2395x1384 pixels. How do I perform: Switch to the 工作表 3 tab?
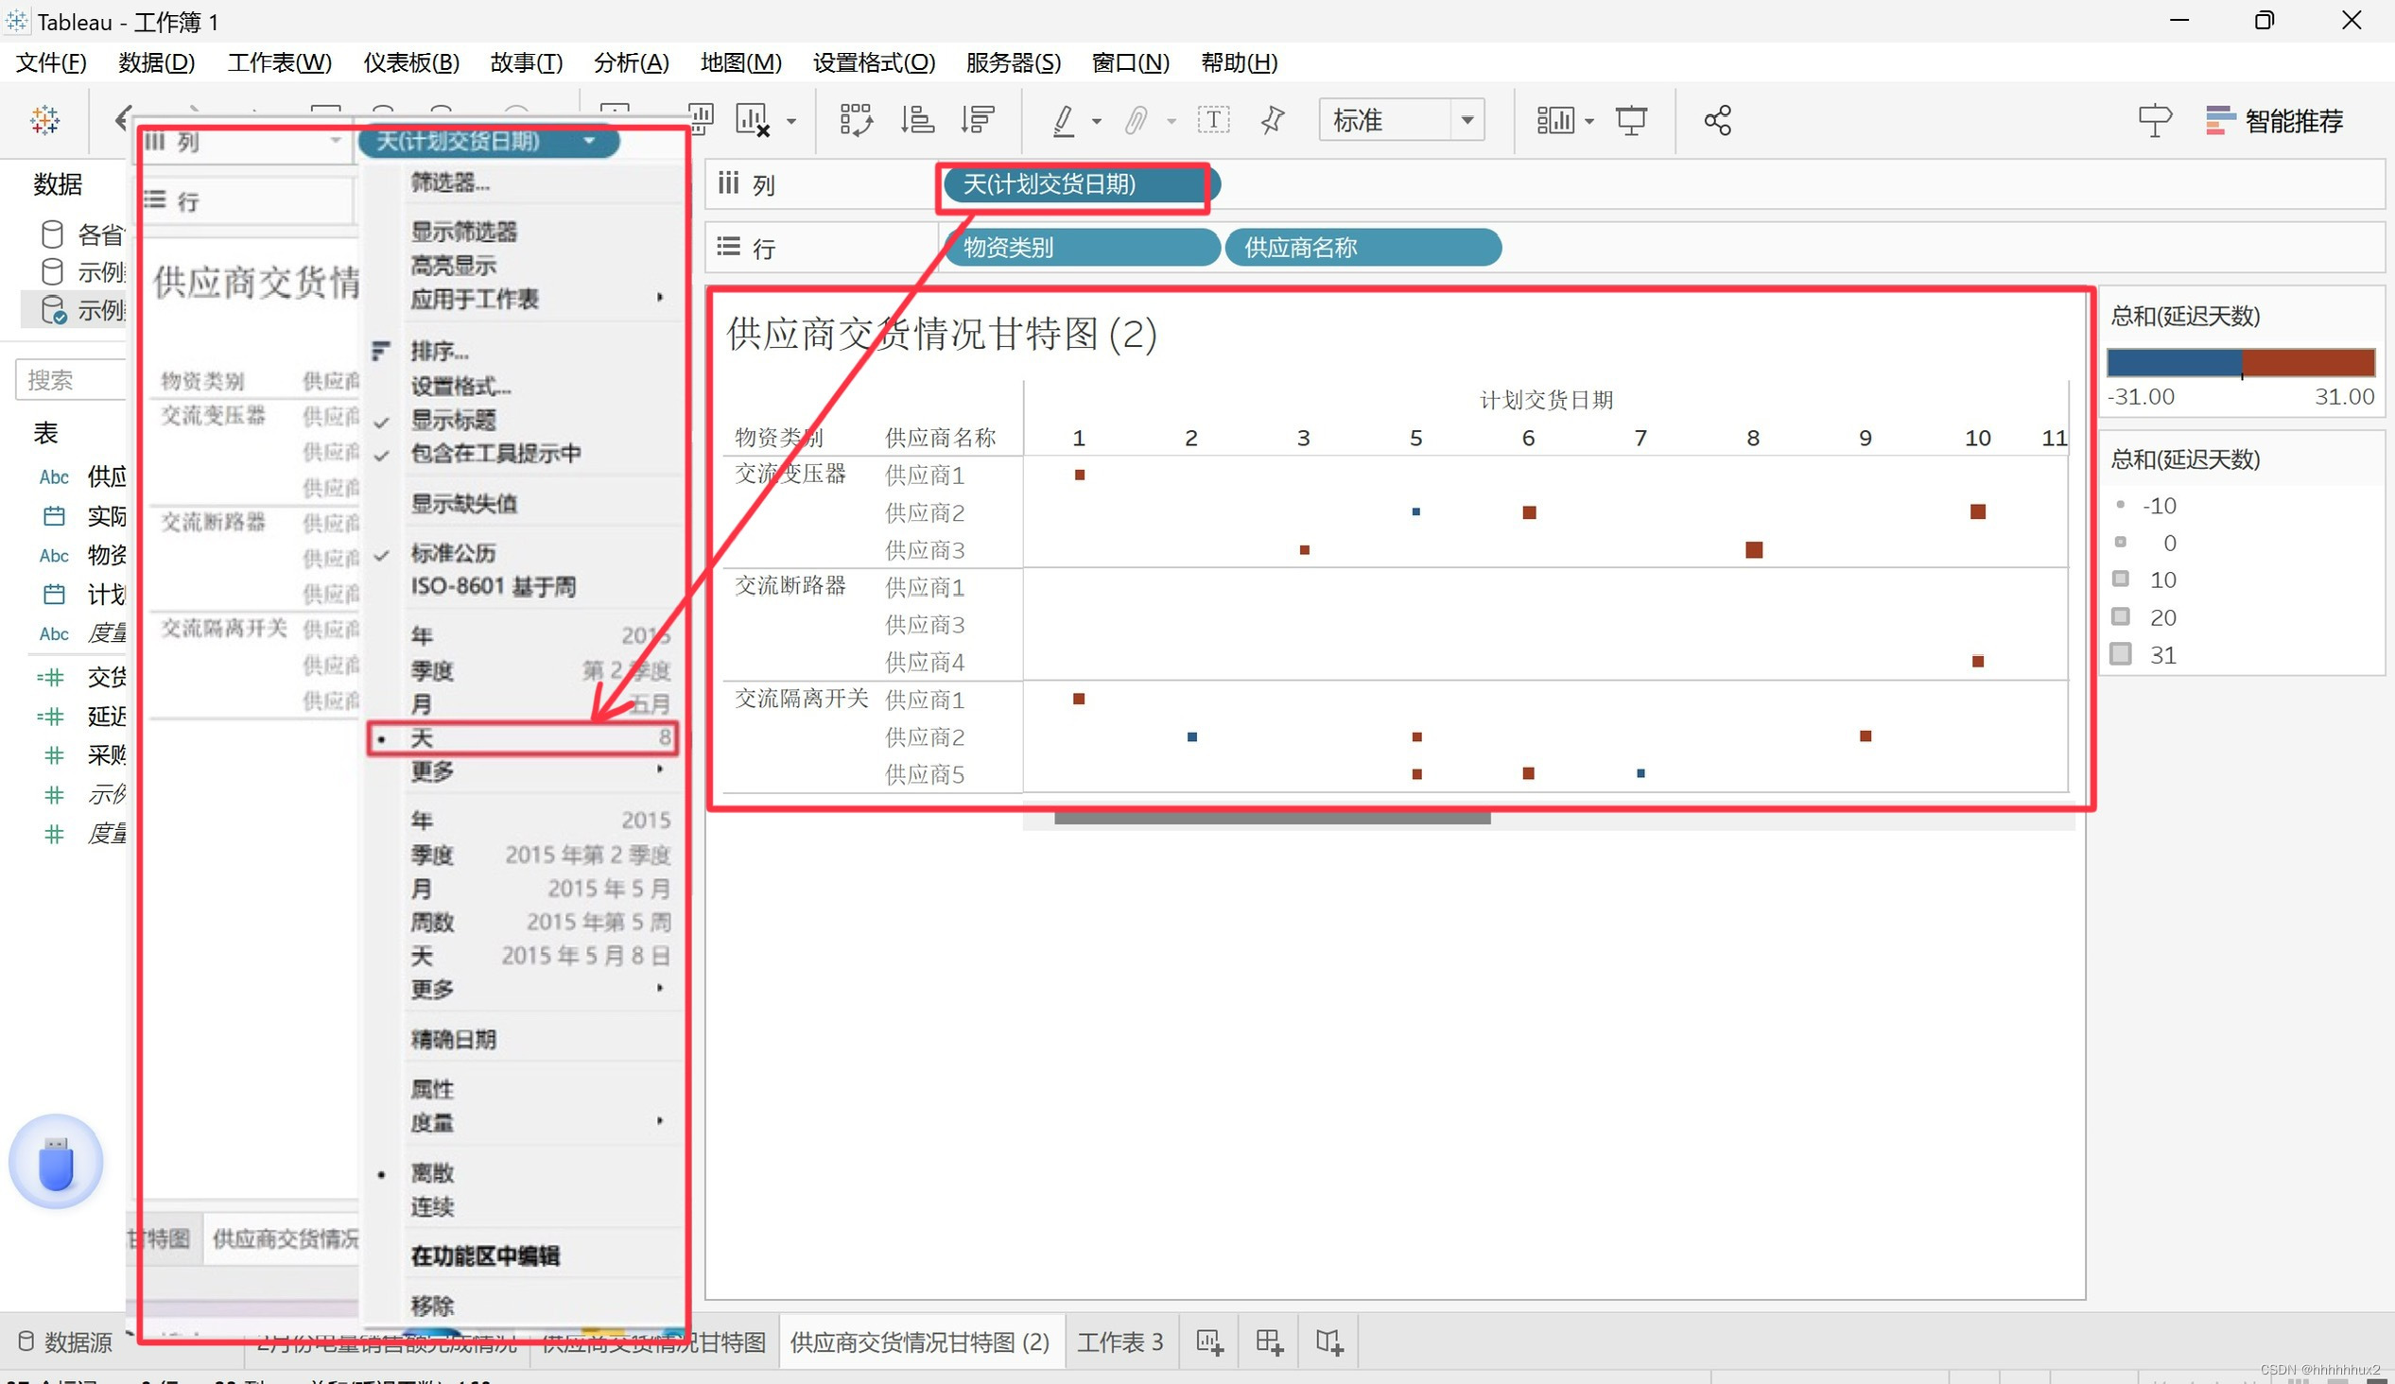point(1119,1341)
